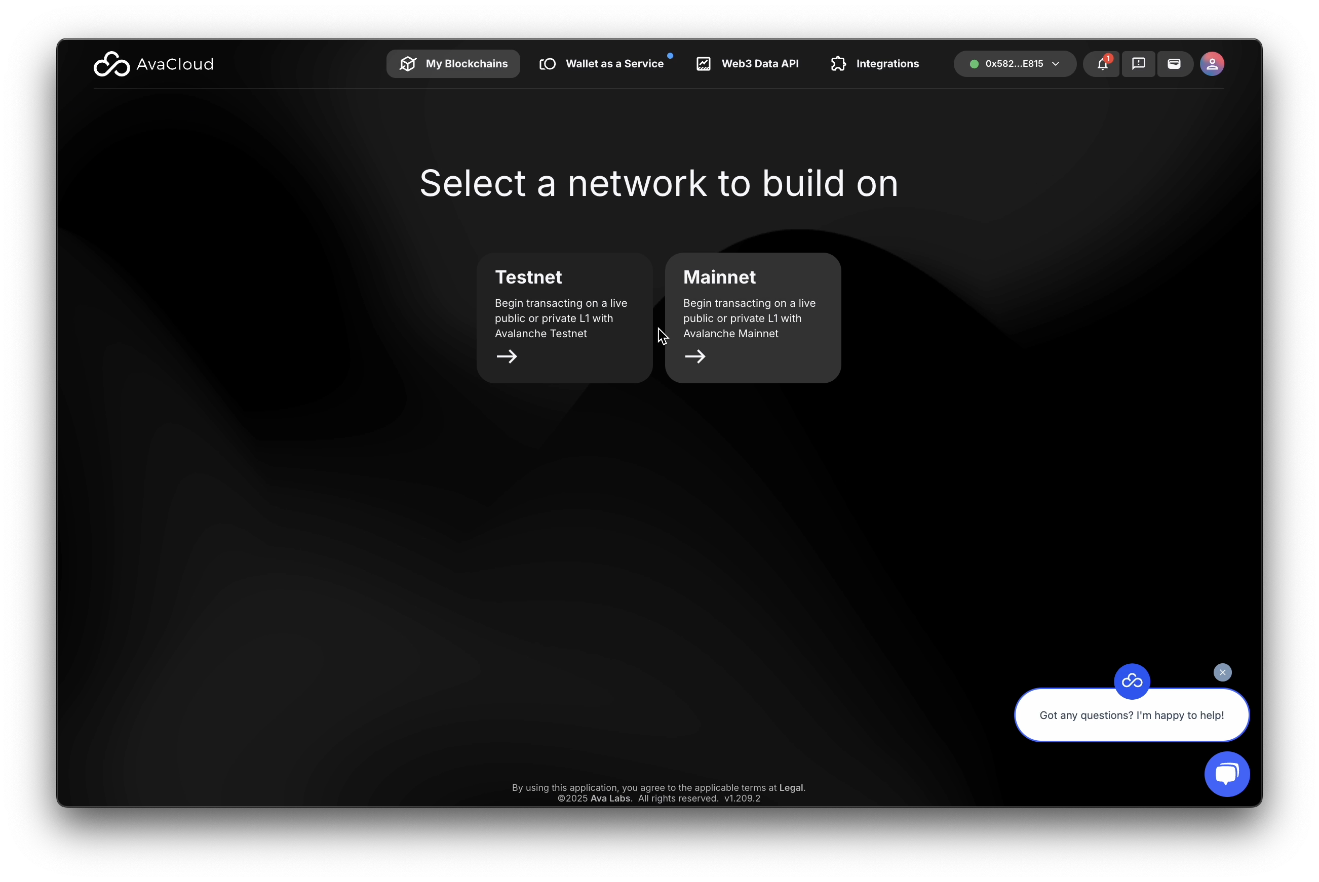The image size is (1319, 882).
Task: Open the My Blockchains tab
Action: pos(453,64)
